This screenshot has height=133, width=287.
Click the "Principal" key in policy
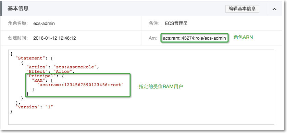click(x=41, y=76)
